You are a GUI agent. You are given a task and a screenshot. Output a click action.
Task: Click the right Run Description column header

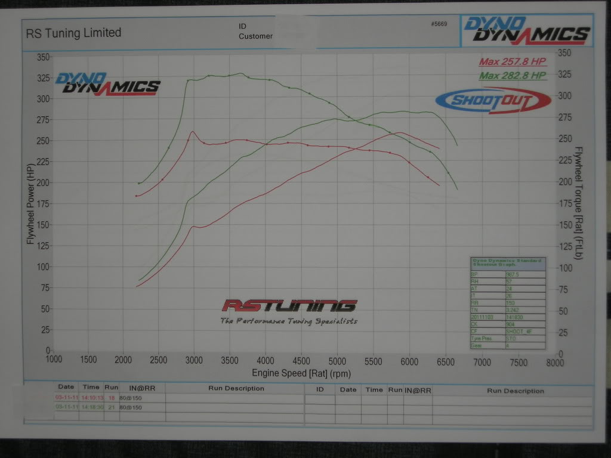click(515, 391)
